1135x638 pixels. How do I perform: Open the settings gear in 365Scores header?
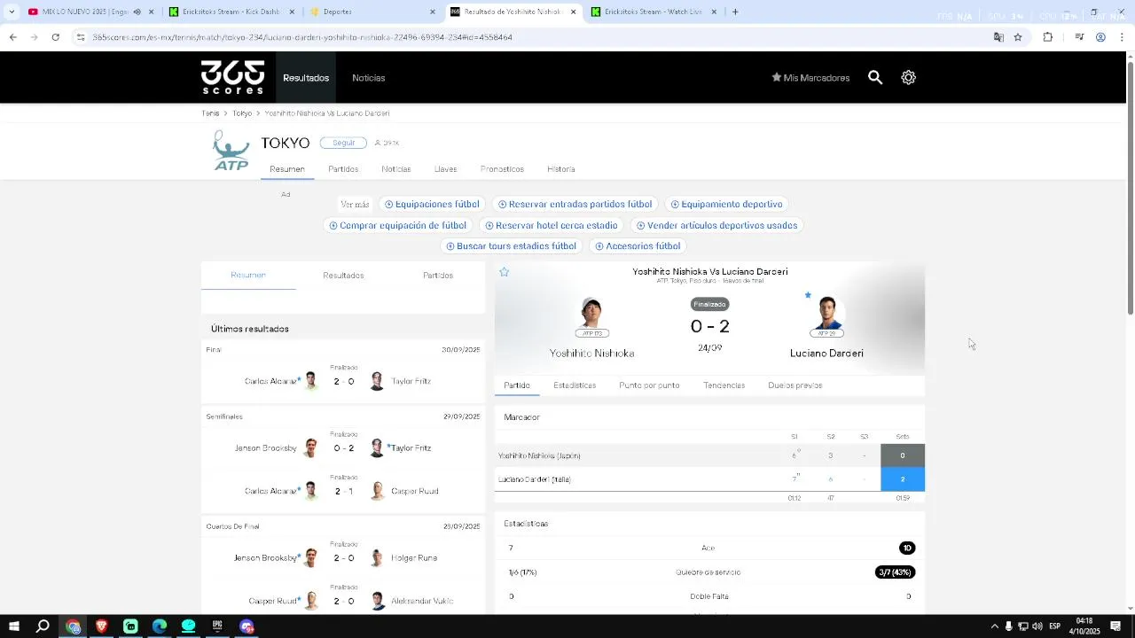(x=908, y=78)
